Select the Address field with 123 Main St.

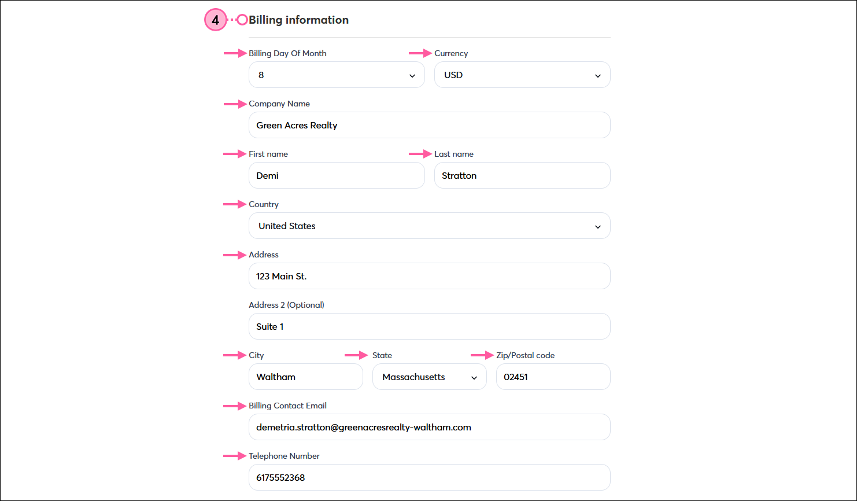tap(429, 276)
